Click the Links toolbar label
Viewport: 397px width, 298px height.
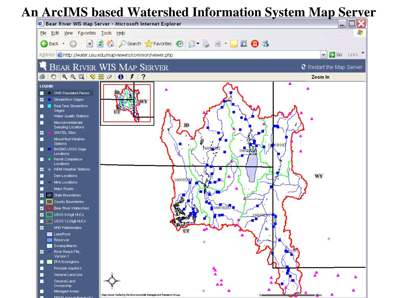[353, 55]
